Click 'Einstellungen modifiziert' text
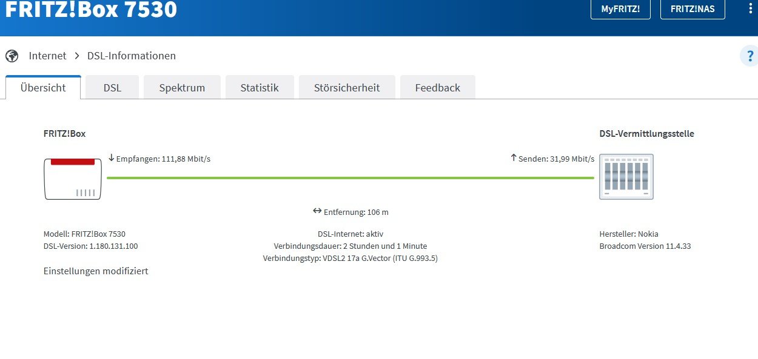758x359 pixels. coord(96,271)
